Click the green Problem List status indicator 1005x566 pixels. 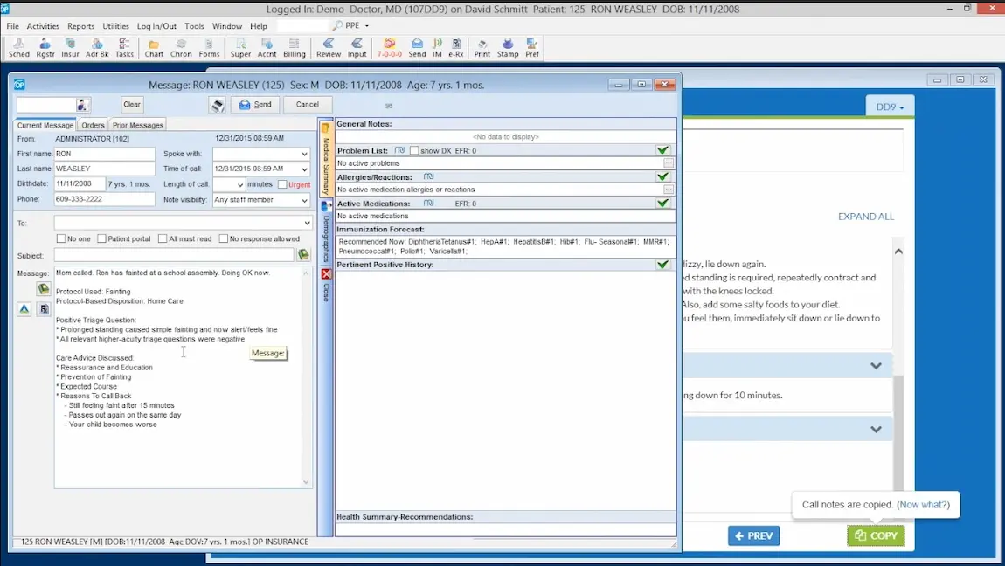[662, 149]
